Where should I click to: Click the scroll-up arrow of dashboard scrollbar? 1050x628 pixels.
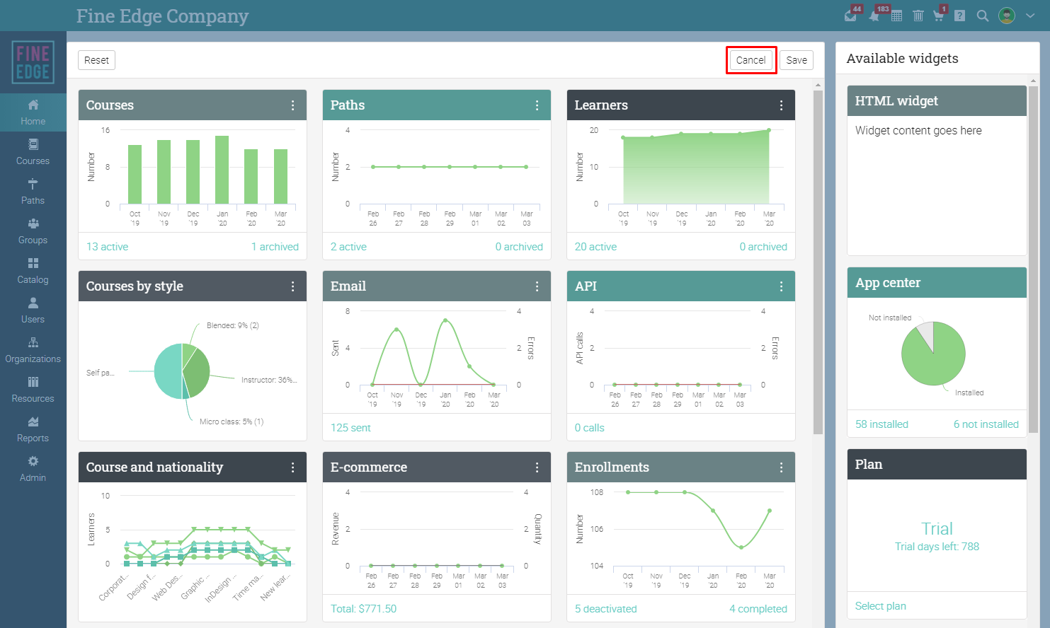(818, 85)
